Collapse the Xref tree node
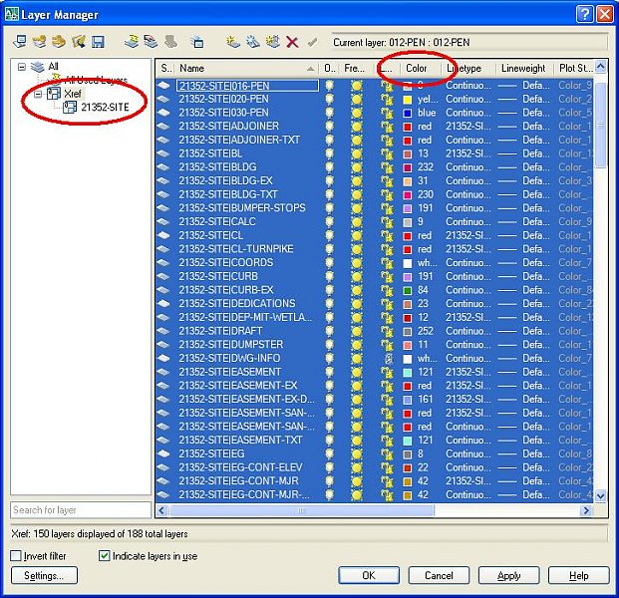This screenshot has height=598, width=619. click(38, 94)
